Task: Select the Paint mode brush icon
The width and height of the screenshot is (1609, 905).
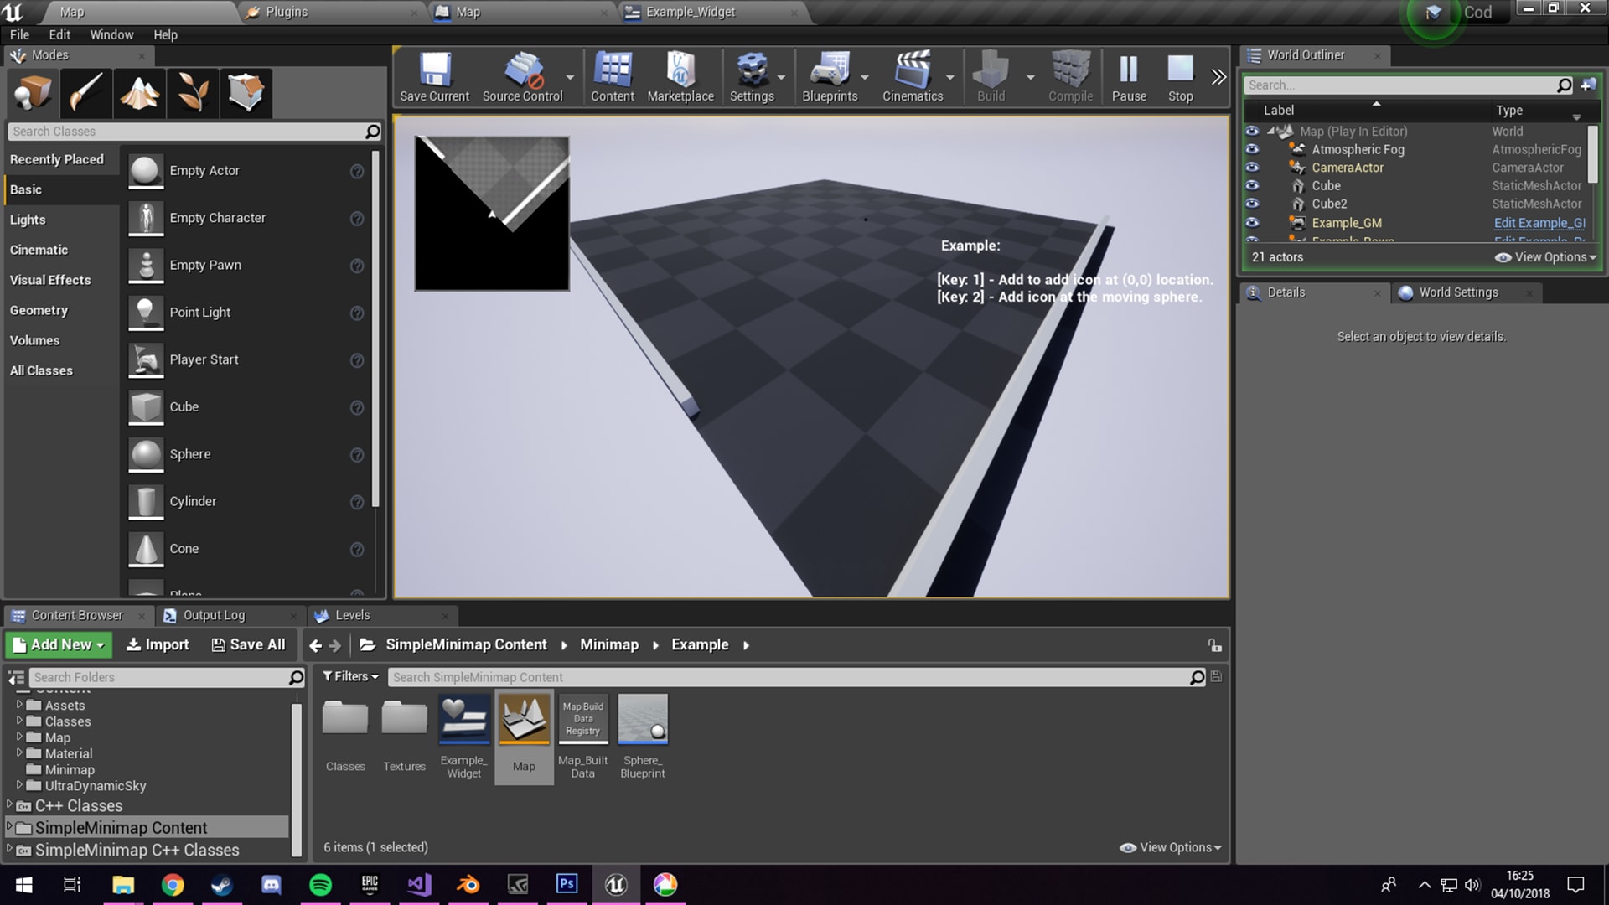Action: point(85,92)
